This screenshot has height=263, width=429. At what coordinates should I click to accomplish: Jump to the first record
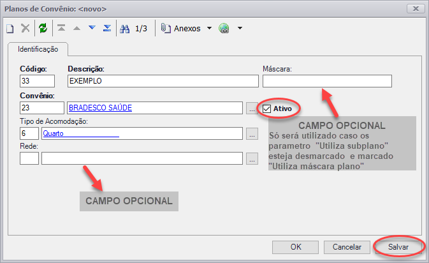tap(61, 27)
